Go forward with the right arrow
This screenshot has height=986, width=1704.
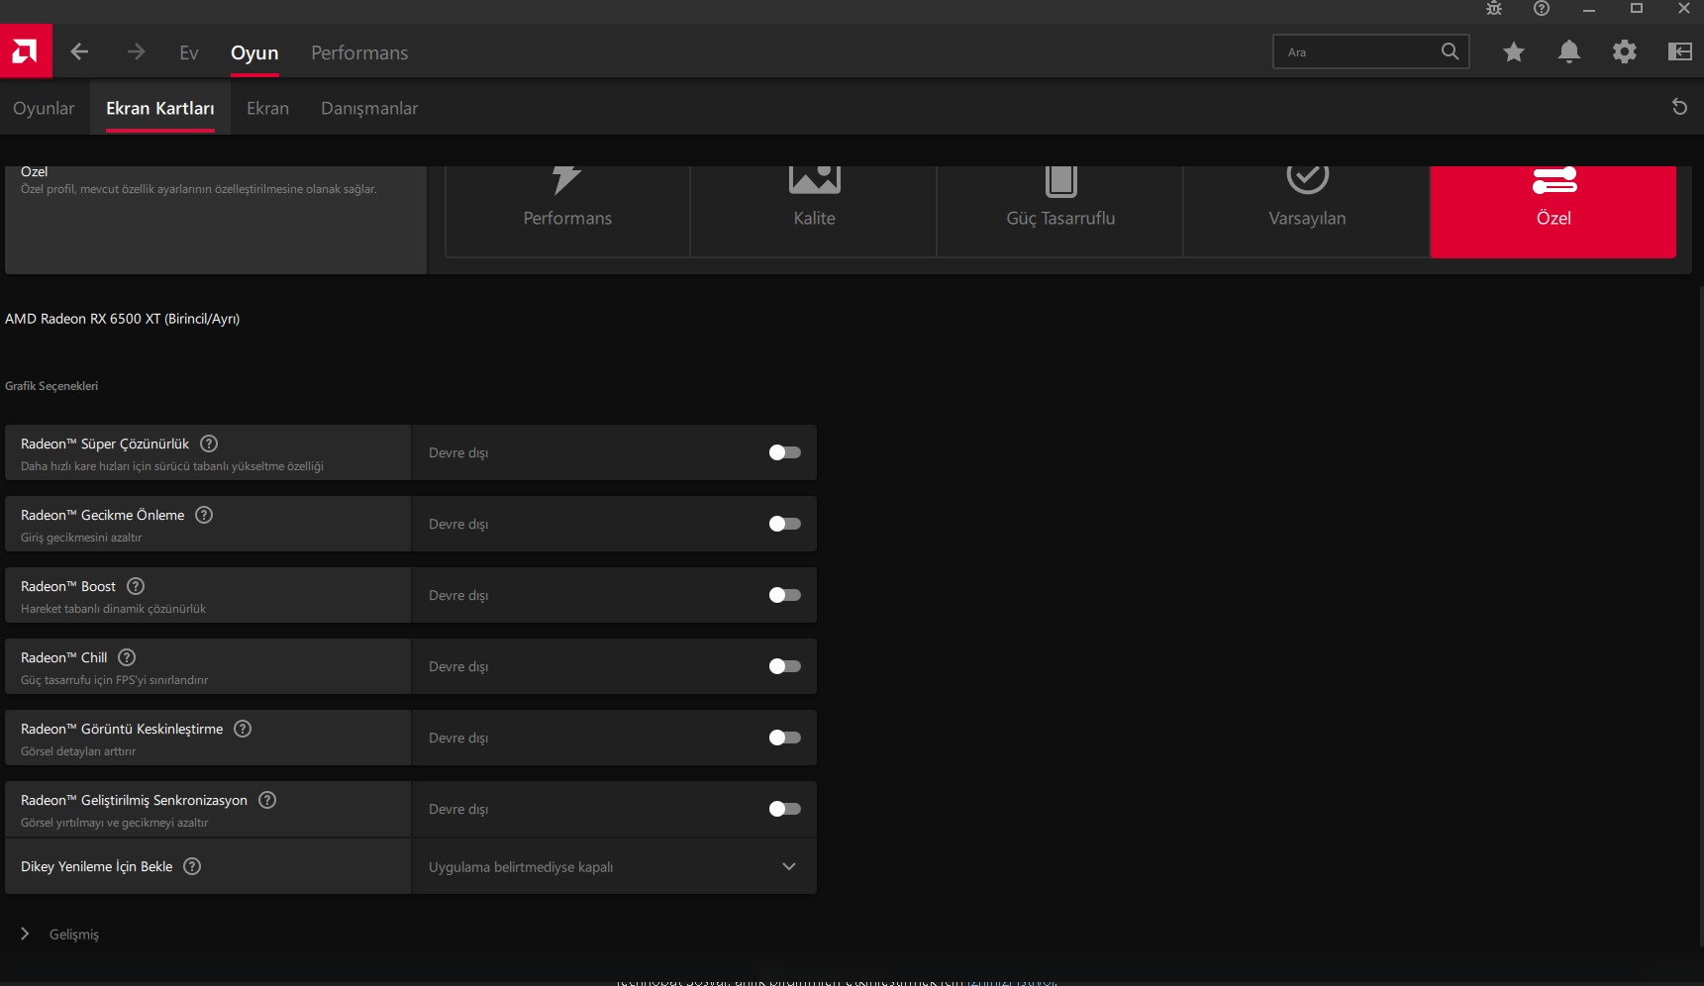click(x=136, y=51)
